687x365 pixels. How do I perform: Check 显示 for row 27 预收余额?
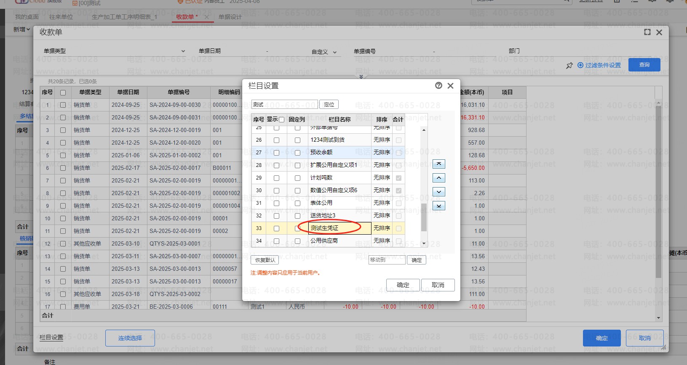[276, 153]
